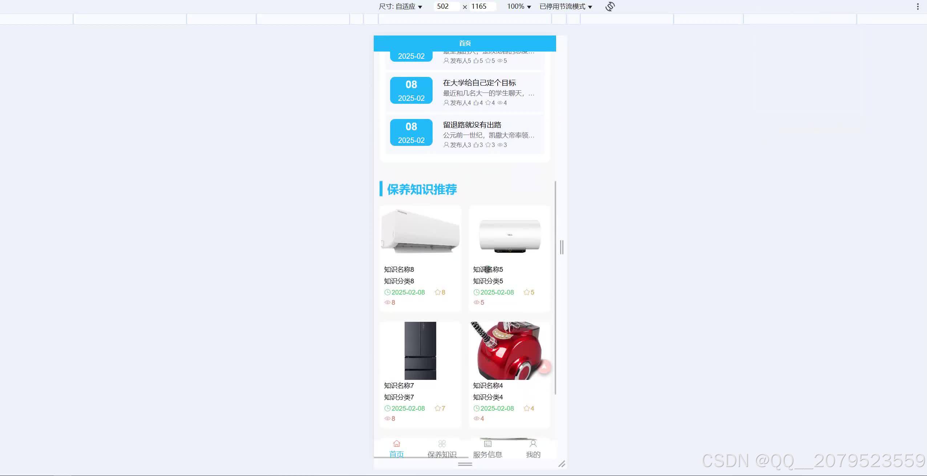This screenshot has width=927, height=476.
Task: Open article 在大学给自己定个目标
Action: click(479, 83)
